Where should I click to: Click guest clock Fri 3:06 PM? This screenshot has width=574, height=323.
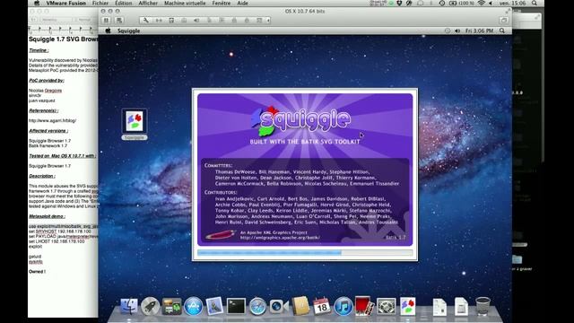tap(479, 31)
